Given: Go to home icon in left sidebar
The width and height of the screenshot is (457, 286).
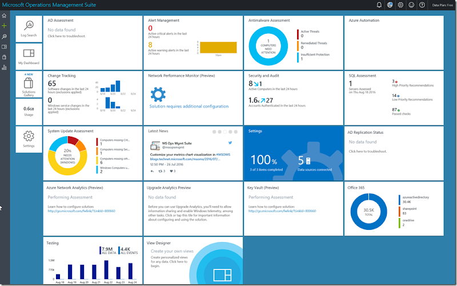Looking at the screenshot, I should point(4,15).
